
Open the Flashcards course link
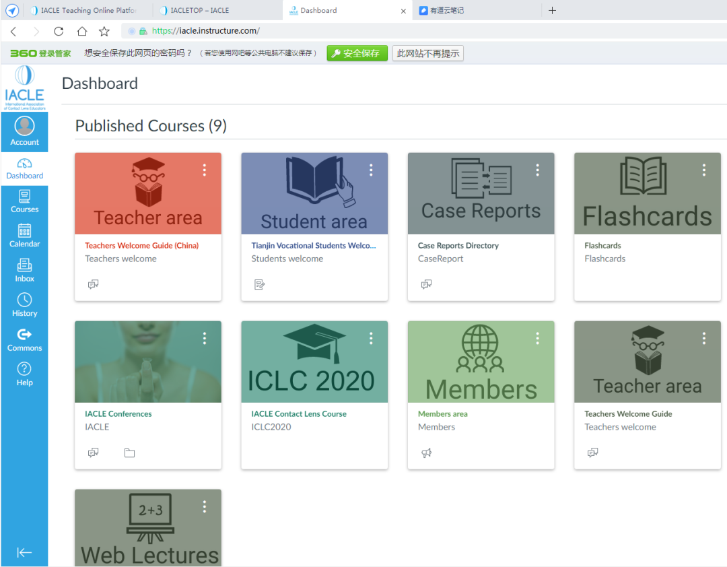(602, 246)
